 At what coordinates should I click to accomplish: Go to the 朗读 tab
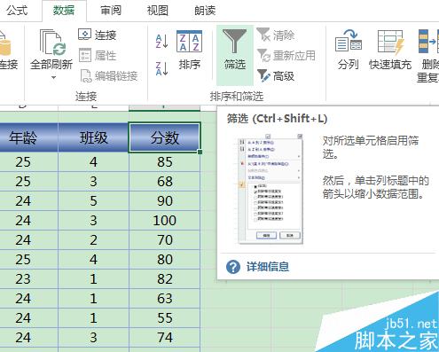point(205,11)
